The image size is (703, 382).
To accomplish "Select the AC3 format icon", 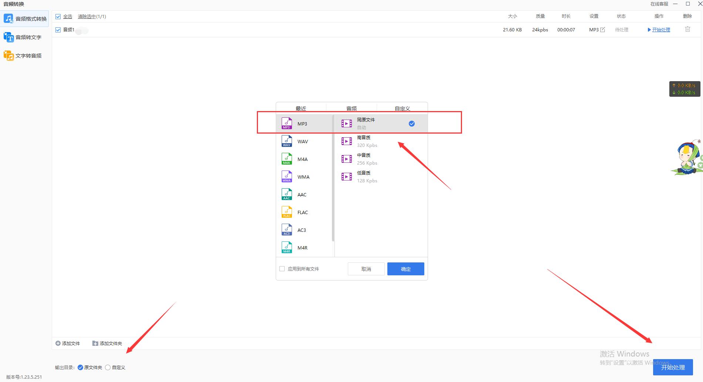I will (x=286, y=230).
